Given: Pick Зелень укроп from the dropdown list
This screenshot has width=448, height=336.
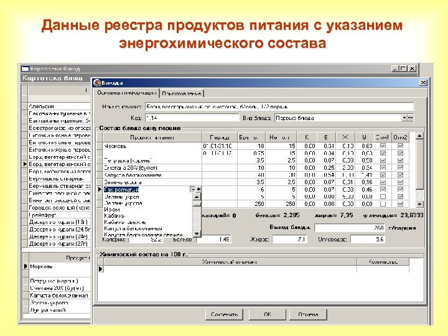Looking at the screenshot, I should (121, 197).
